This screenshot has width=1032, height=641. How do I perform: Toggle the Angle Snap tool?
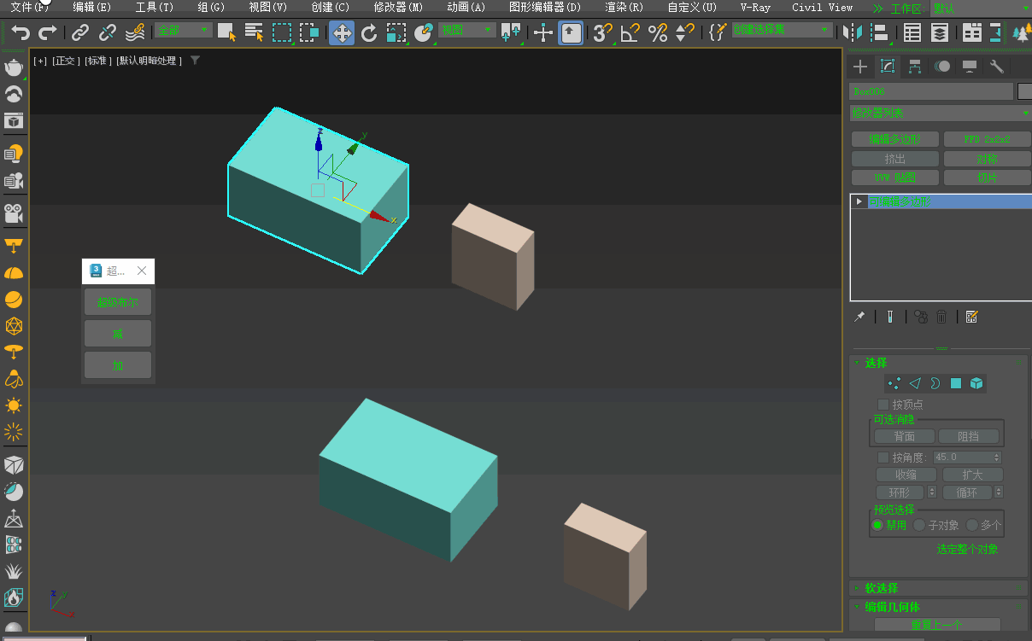tap(630, 33)
